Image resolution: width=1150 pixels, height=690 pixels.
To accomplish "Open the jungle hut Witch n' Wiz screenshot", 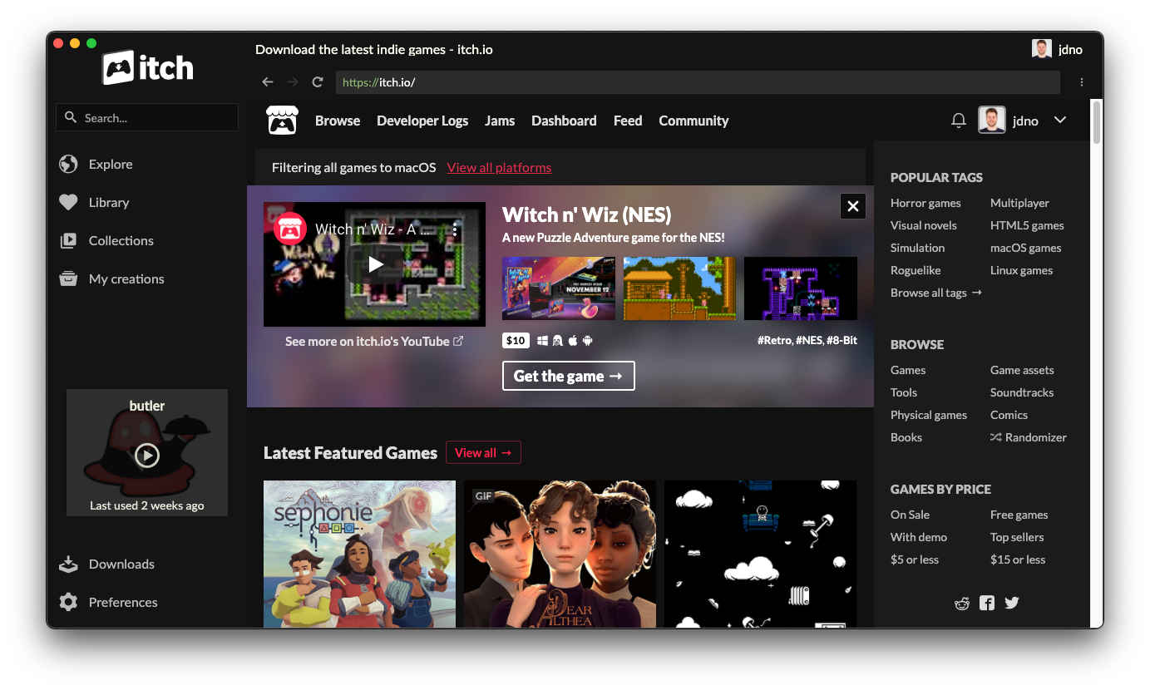I will (679, 288).
